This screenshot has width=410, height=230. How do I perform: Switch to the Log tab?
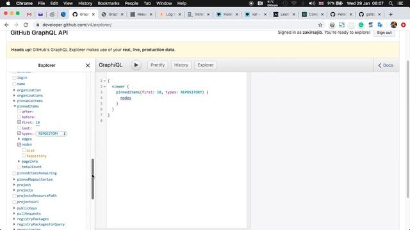170,14
